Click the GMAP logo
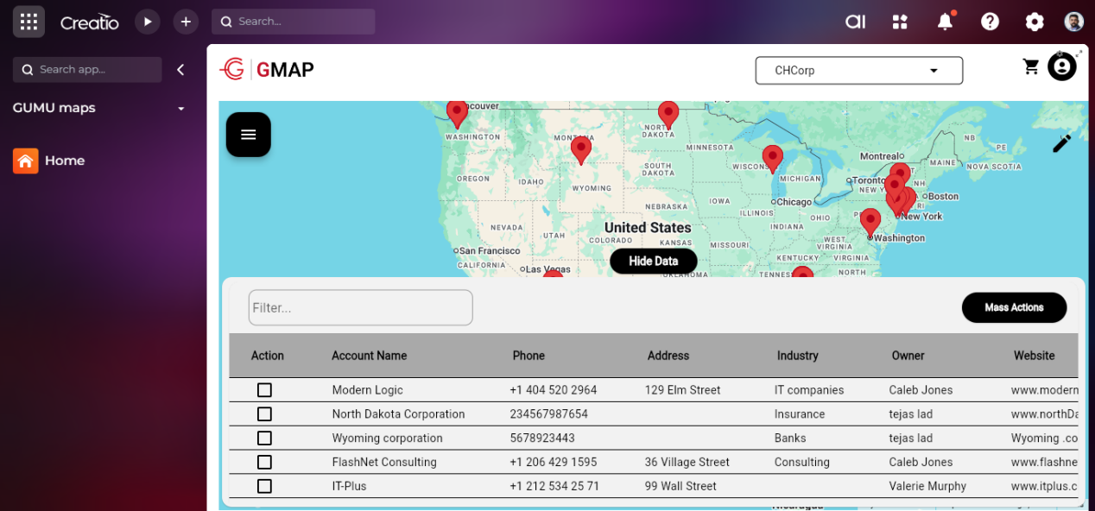This screenshot has height=511, width=1095. (267, 70)
